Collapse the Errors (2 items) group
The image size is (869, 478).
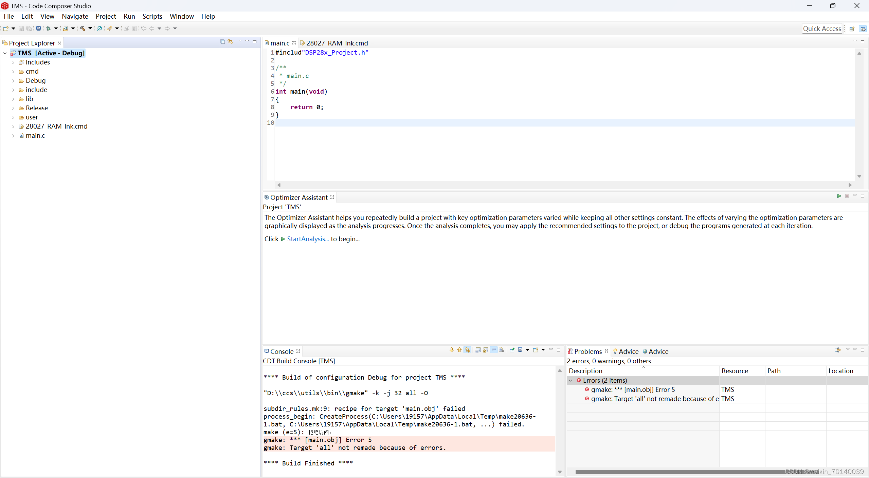[x=571, y=381]
